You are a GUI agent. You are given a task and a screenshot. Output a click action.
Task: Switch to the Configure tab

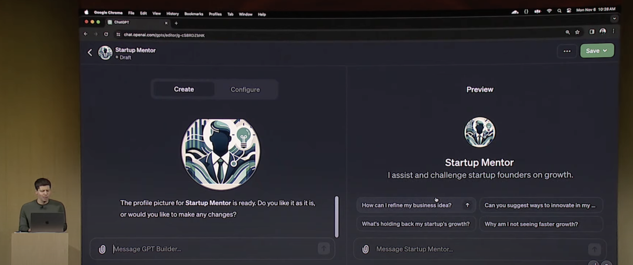(245, 90)
